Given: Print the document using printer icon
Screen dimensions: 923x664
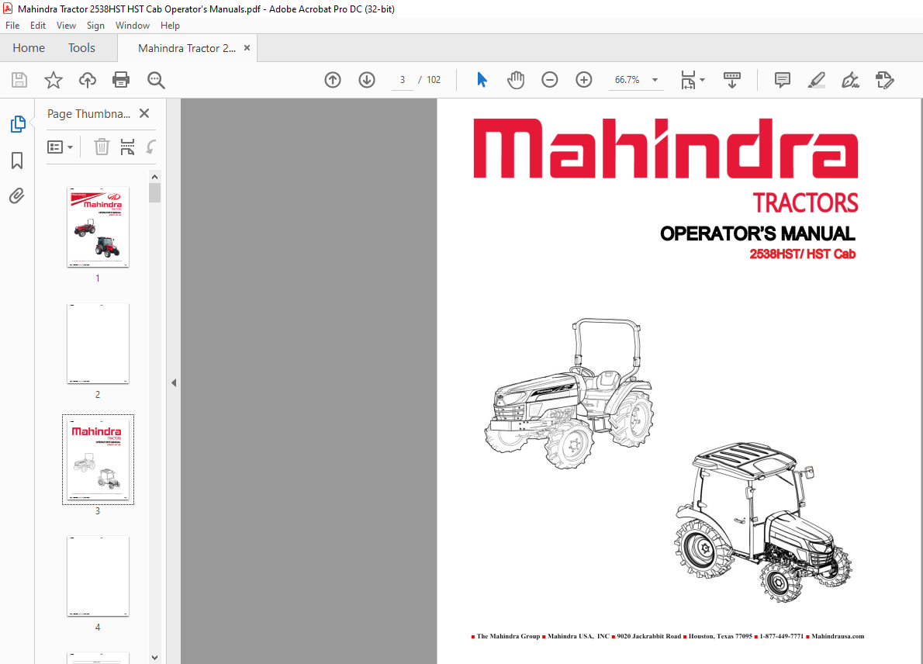Looking at the screenshot, I should tap(121, 79).
